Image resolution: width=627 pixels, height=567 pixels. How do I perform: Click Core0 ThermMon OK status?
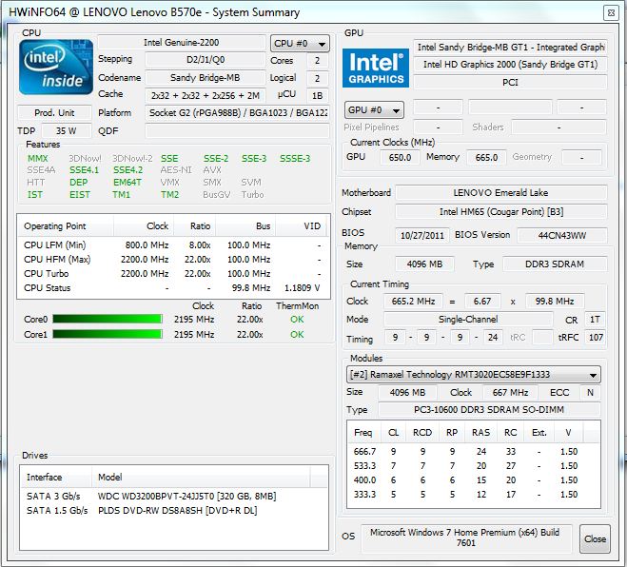tap(297, 320)
